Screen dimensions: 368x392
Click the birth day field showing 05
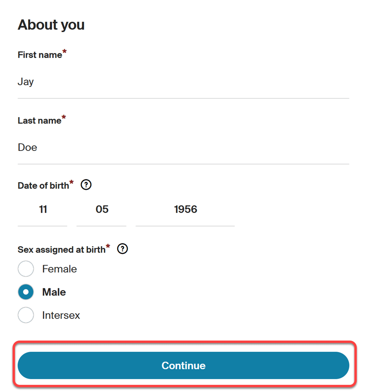coord(101,210)
